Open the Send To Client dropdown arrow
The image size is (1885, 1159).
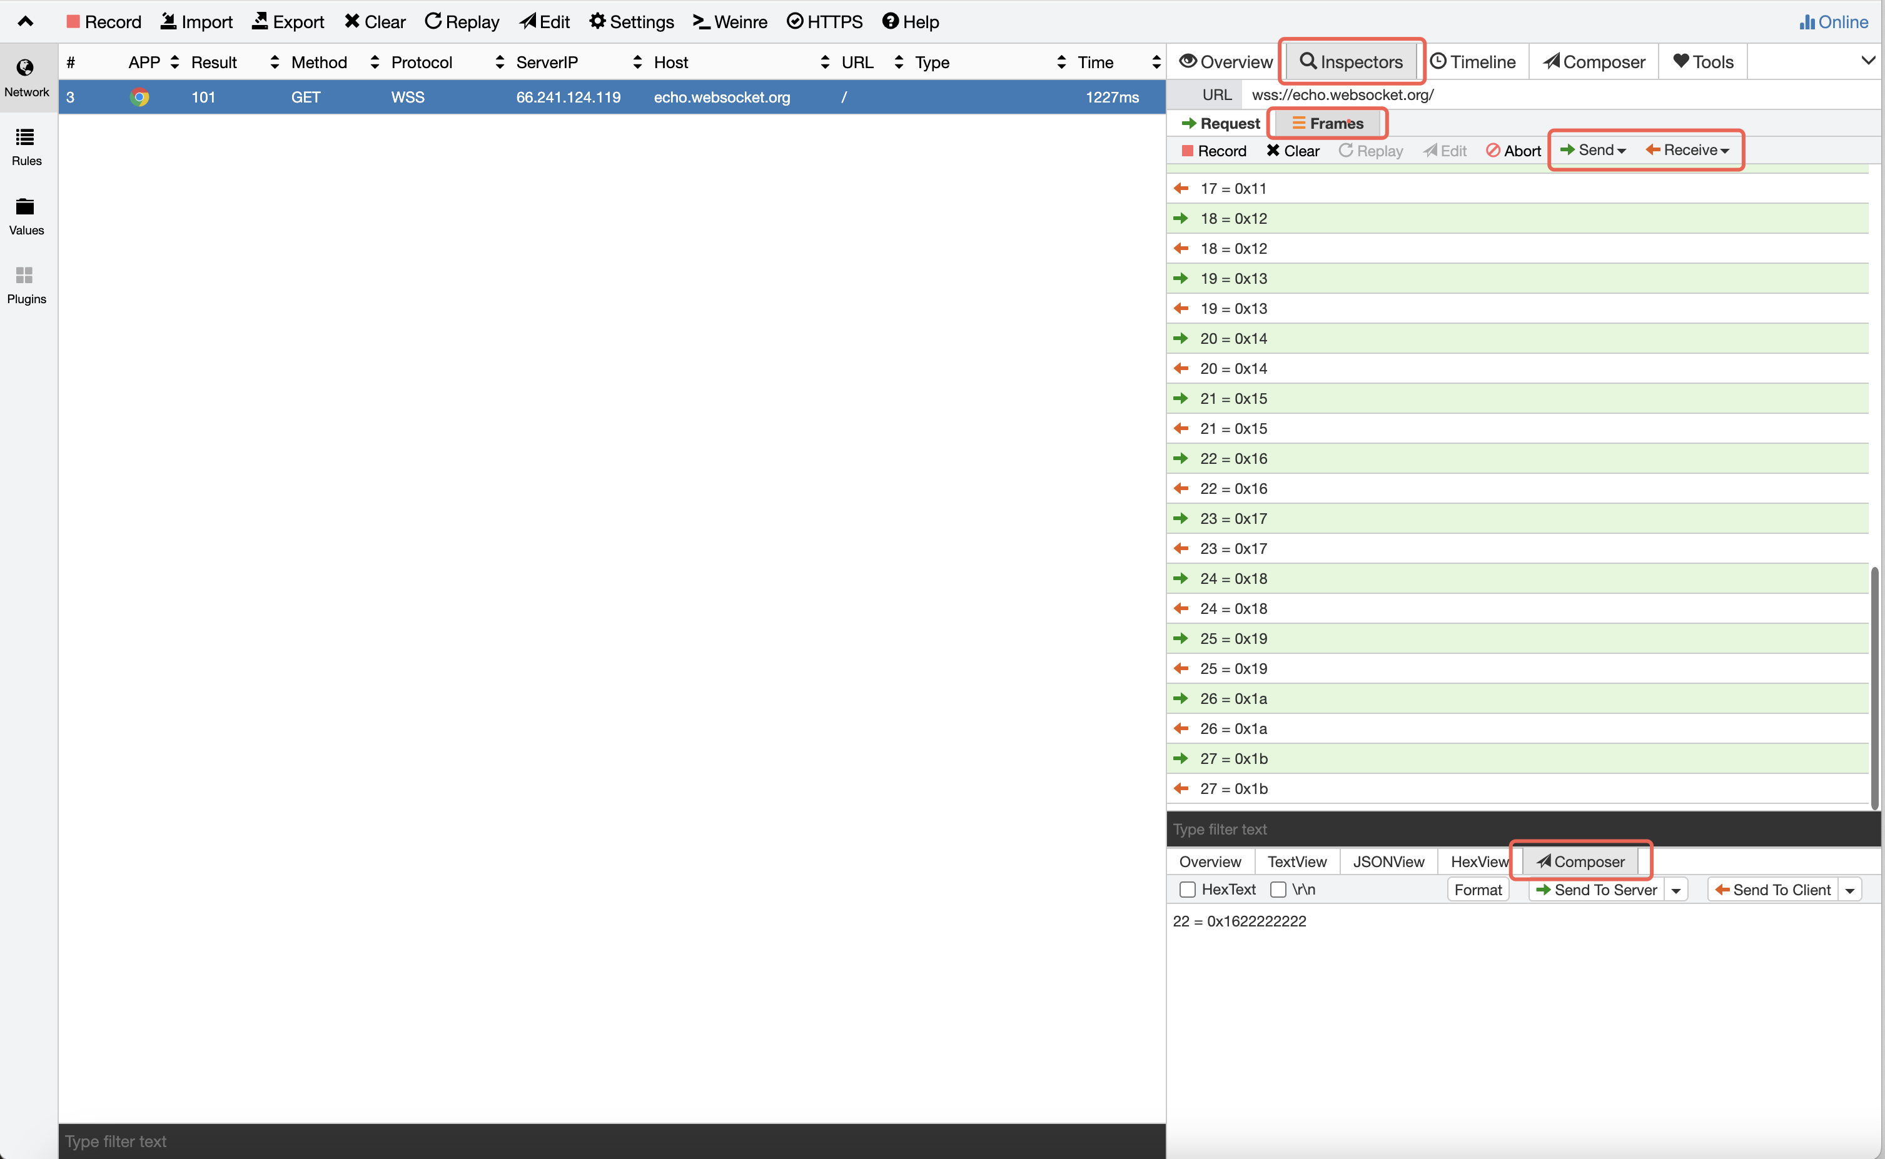pyautogui.click(x=1851, y=890)
